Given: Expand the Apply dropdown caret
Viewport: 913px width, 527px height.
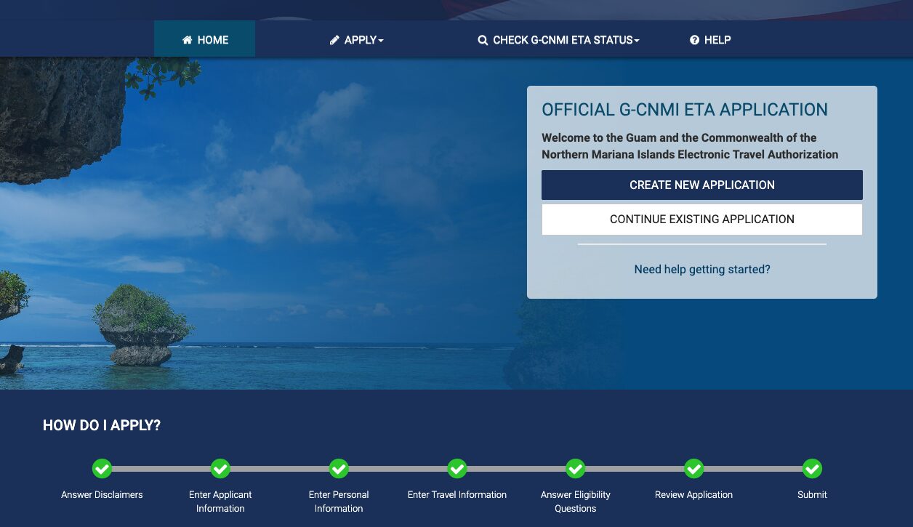Looking at the screenshot, I should point(381,41).
